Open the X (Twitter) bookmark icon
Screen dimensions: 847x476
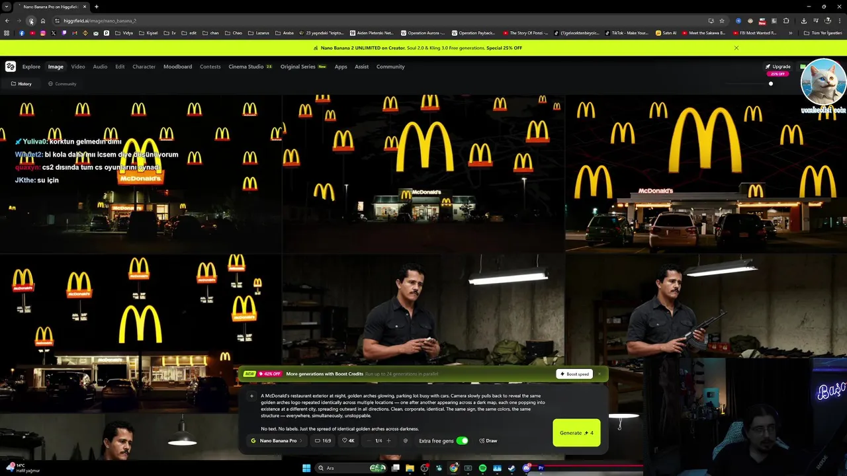pos(54,33)
